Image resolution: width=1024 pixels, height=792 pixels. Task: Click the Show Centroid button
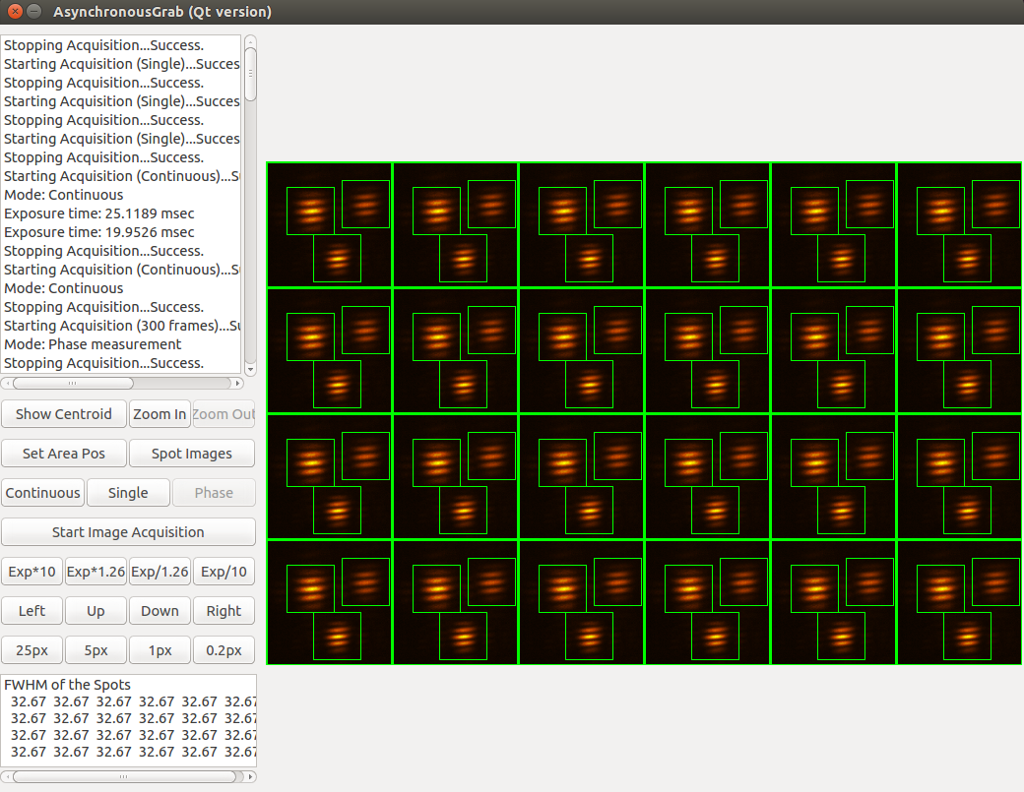click(64, 414)
